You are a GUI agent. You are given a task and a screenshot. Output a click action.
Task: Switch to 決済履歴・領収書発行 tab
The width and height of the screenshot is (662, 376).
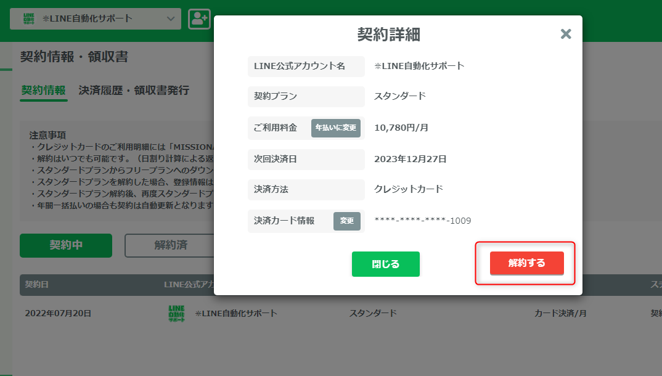(134, 91)
